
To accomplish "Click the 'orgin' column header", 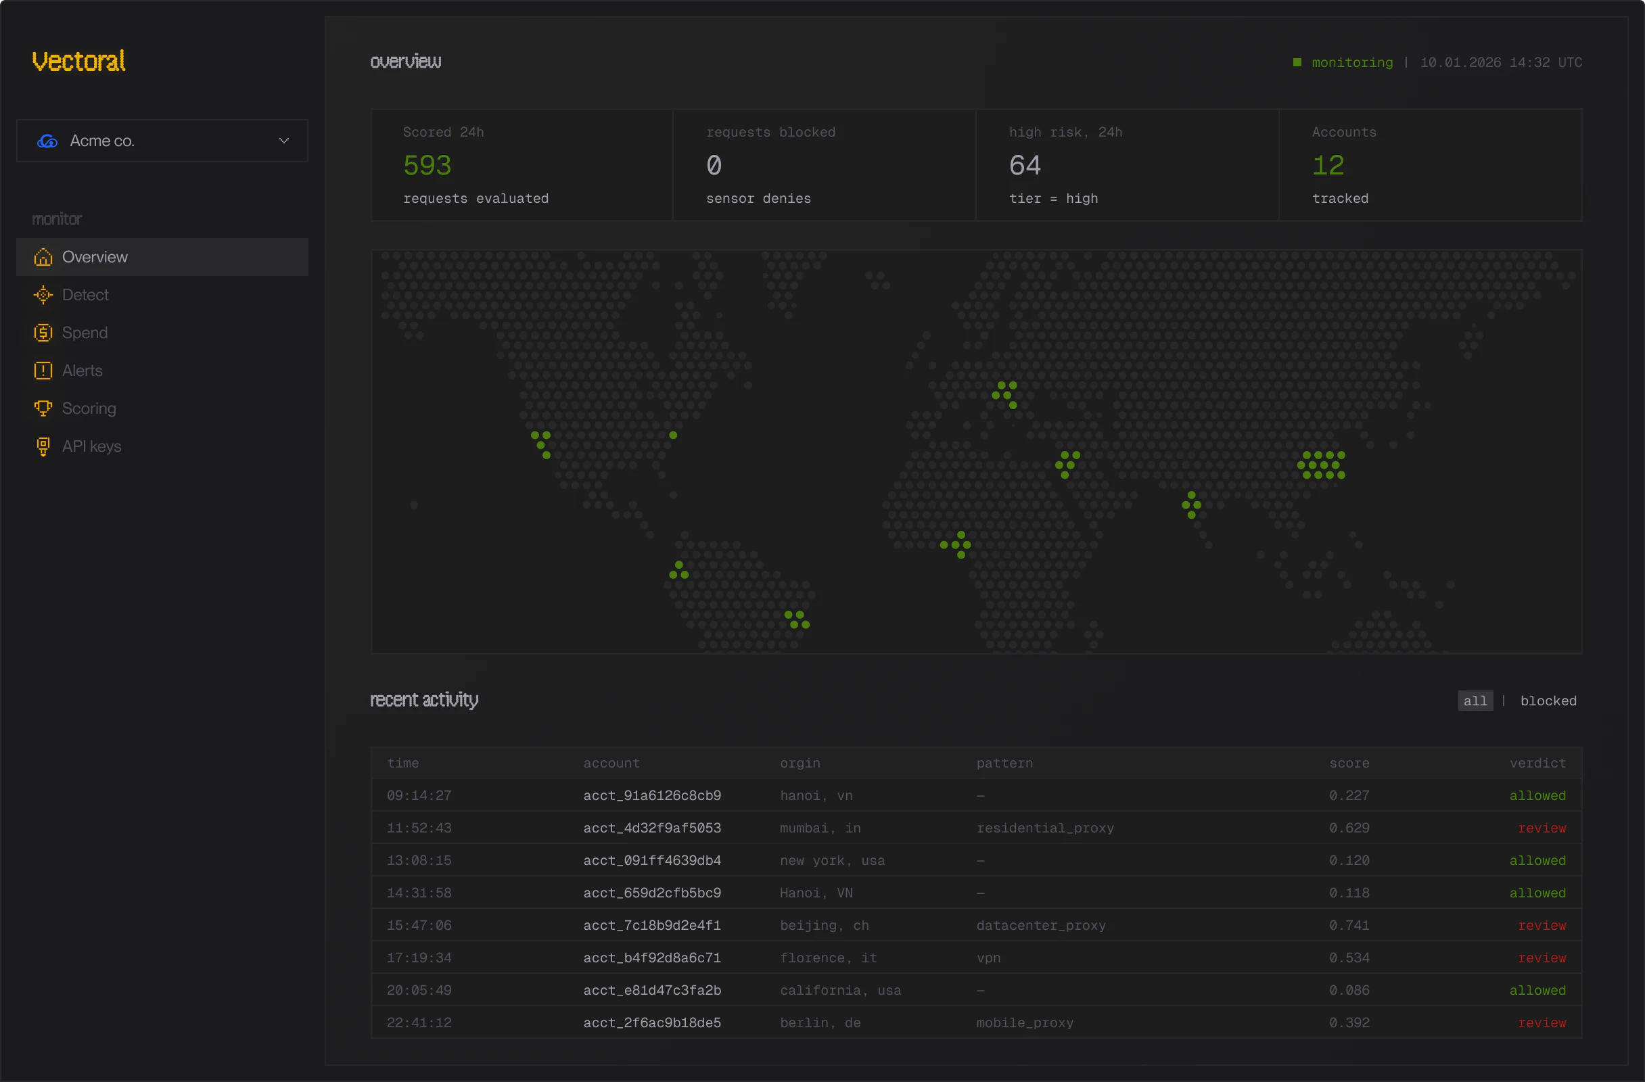I will pyautogui.click(x=800, y=763).
